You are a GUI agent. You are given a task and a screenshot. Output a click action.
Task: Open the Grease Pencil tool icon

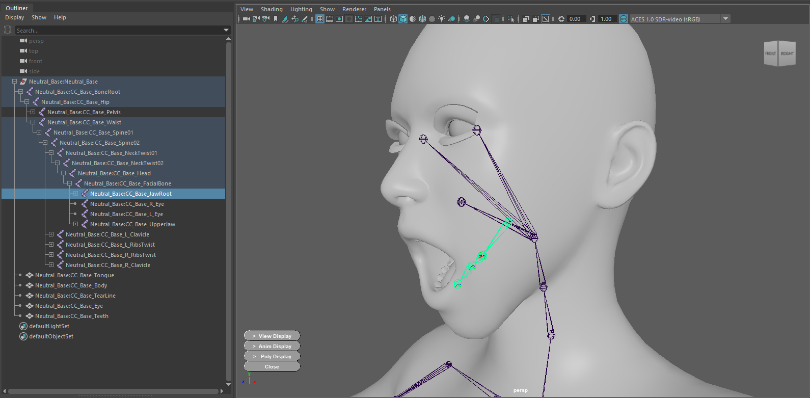click(305, 19)
